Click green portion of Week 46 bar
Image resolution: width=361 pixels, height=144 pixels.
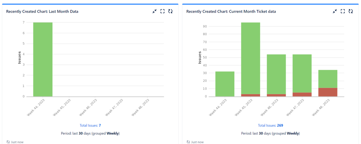(x=276, y=74)
